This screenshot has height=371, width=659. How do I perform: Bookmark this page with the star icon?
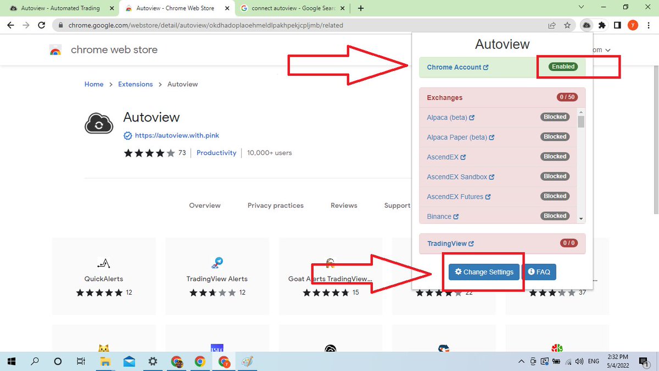click(x=567, y=25)
